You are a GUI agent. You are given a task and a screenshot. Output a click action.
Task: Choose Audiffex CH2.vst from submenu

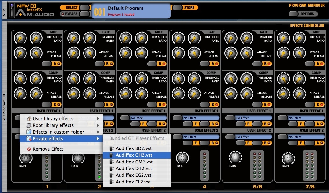136,155
